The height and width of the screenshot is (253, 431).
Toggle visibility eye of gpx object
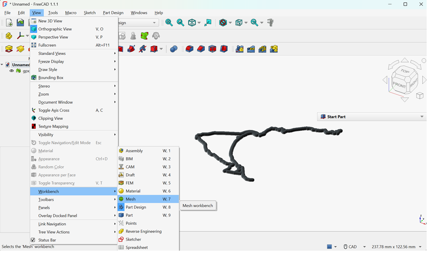click(x=11, y=71)
